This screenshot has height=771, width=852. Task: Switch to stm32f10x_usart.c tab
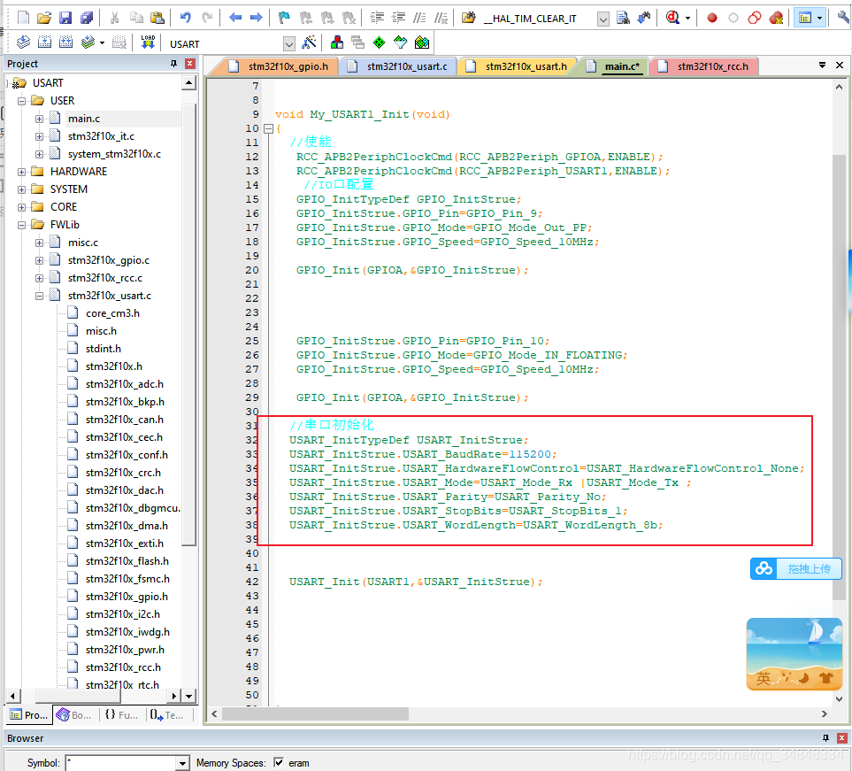pyautogui.click(x=399, y=66)
